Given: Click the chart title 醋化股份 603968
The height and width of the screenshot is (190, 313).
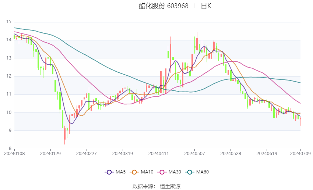Looking at the screenshot, I should (163, 6).
